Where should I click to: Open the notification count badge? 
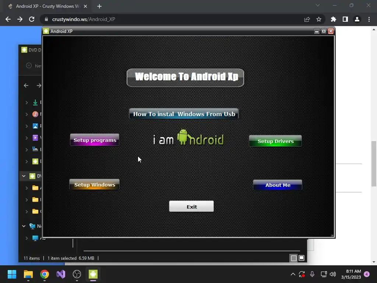click(367, 274)
